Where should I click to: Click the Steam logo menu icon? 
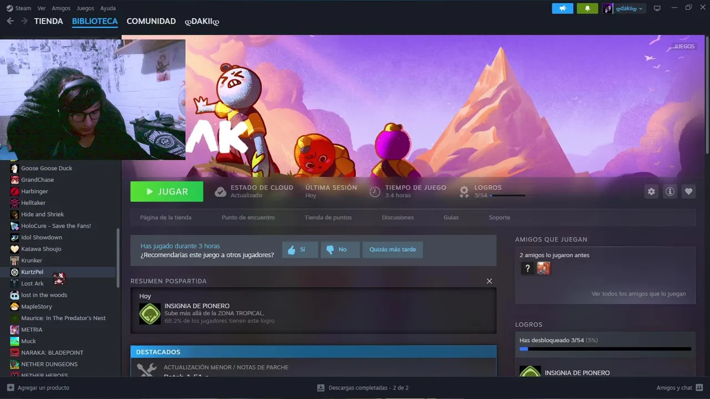coord(9,8)
